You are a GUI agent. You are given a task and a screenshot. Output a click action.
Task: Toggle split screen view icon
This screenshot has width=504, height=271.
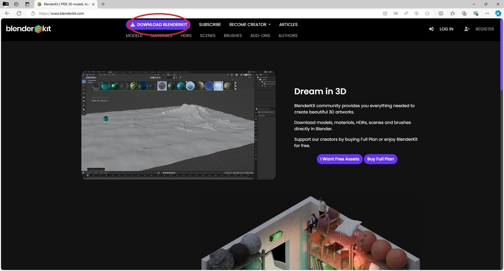coord(441,13)
